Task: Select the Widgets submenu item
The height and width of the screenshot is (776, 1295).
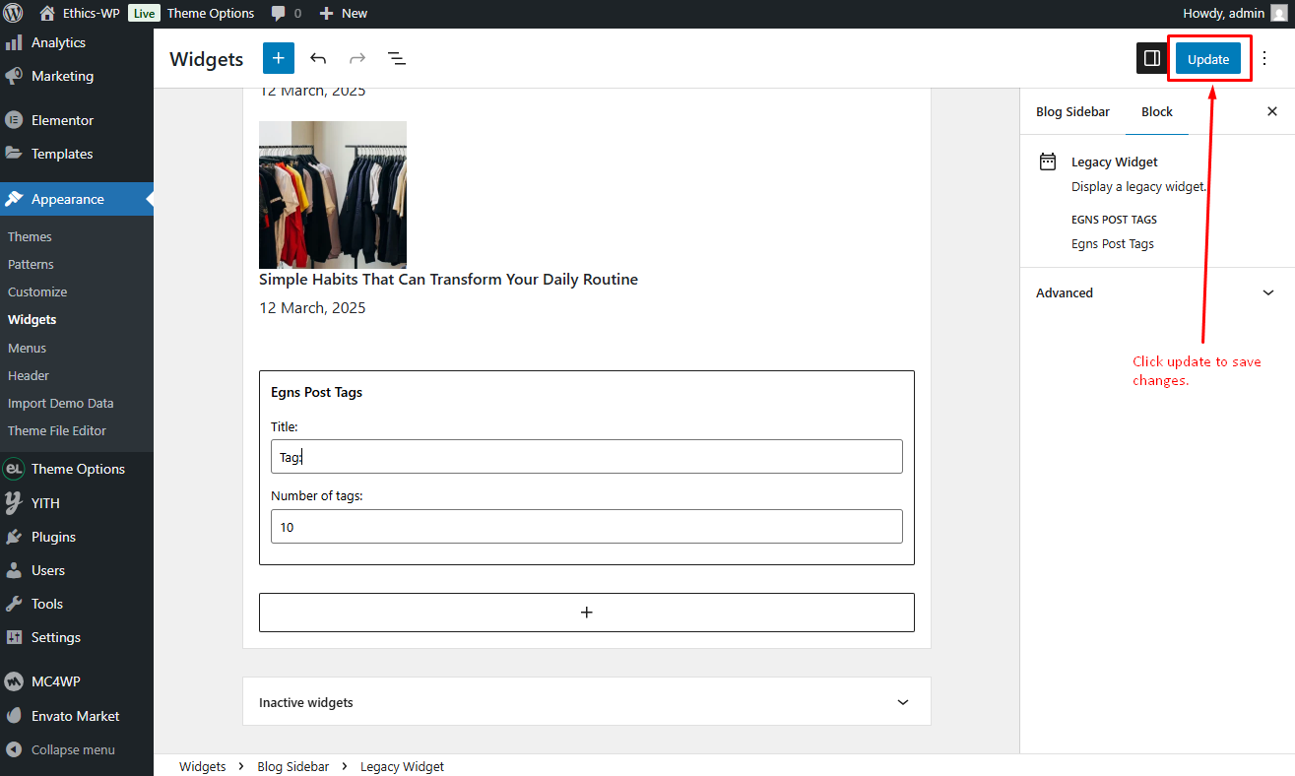Action: pyautogui.click(x=32, y=319)
